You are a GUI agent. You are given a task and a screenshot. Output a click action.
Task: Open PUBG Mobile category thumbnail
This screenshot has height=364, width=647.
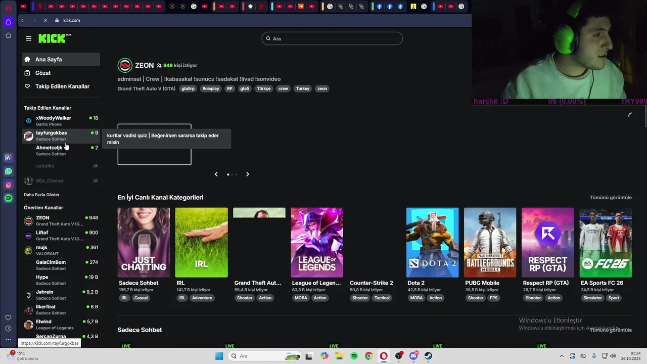(490, 243)
